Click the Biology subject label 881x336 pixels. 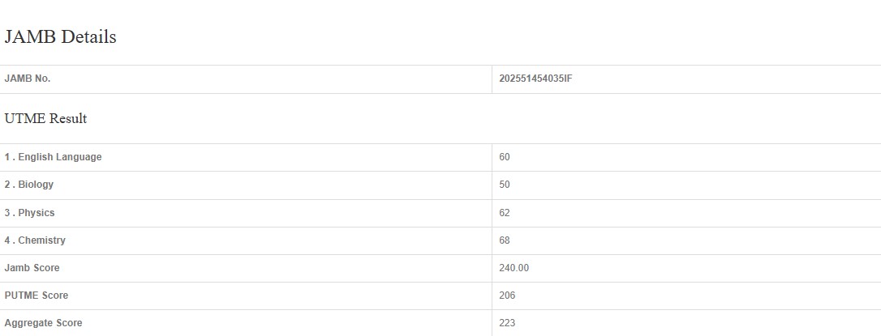pyautogui.click(x=36, y=185)
